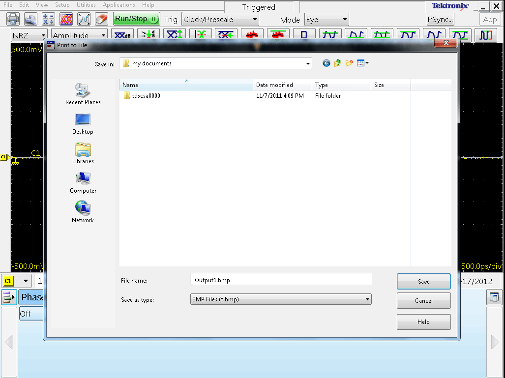This screenshot has width=505, height=378.
Task: Open the Save as type dropdown
Action: click(x=280, y=299)
